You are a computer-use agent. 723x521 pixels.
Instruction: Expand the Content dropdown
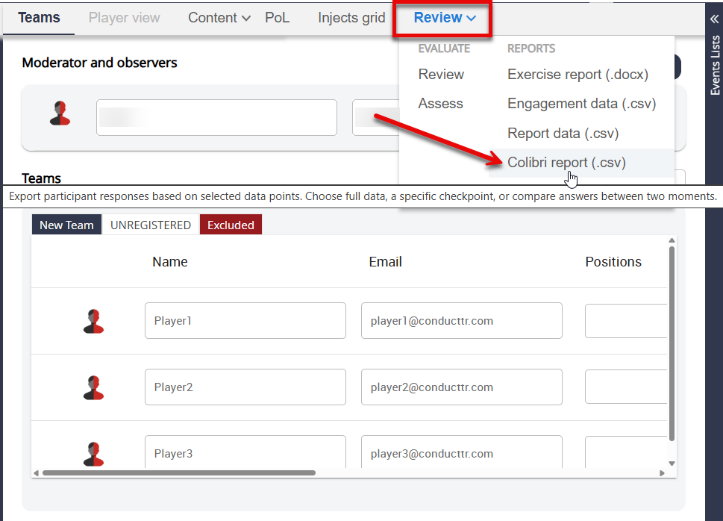tap(219, 18)
